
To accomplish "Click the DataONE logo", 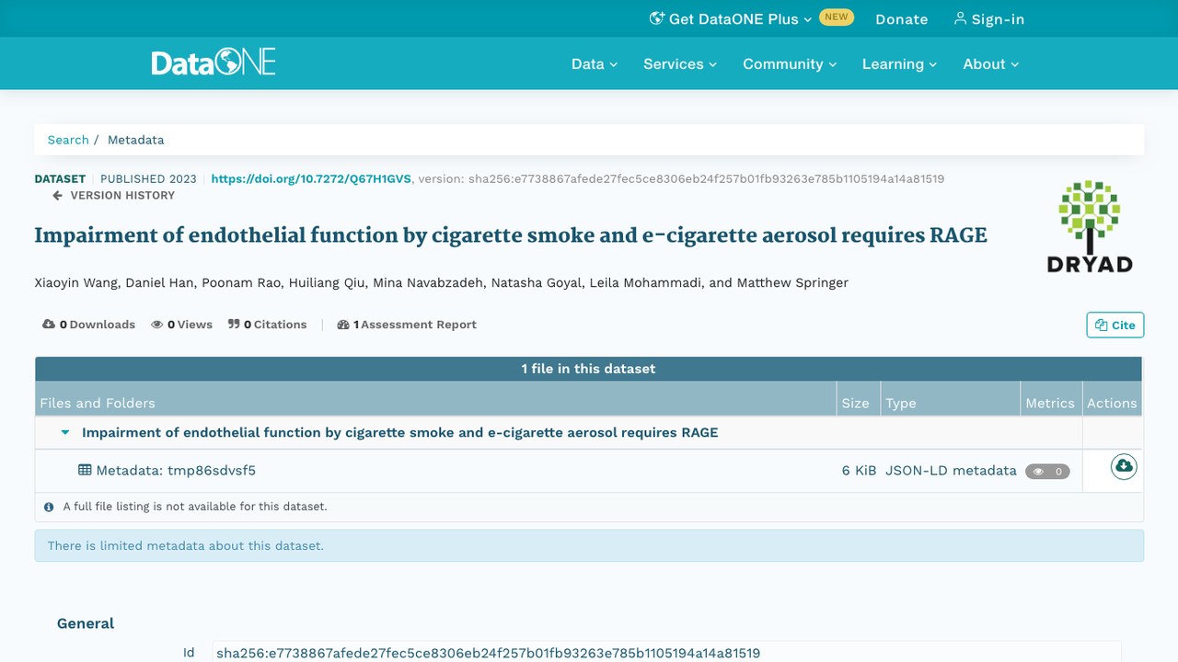I will tap(214, 63).
